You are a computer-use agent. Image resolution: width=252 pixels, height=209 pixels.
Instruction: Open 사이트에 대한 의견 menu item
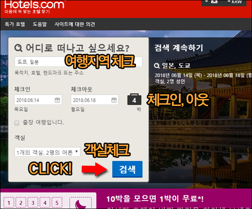75,24
